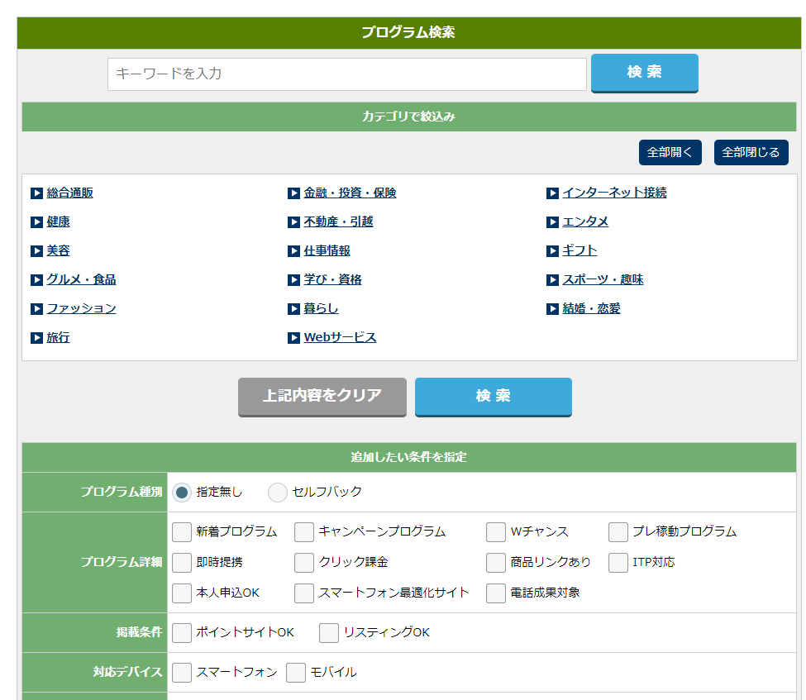Click the 上記内容をクリア button
Screen dimensions: 806x700
tap(322, 396)
